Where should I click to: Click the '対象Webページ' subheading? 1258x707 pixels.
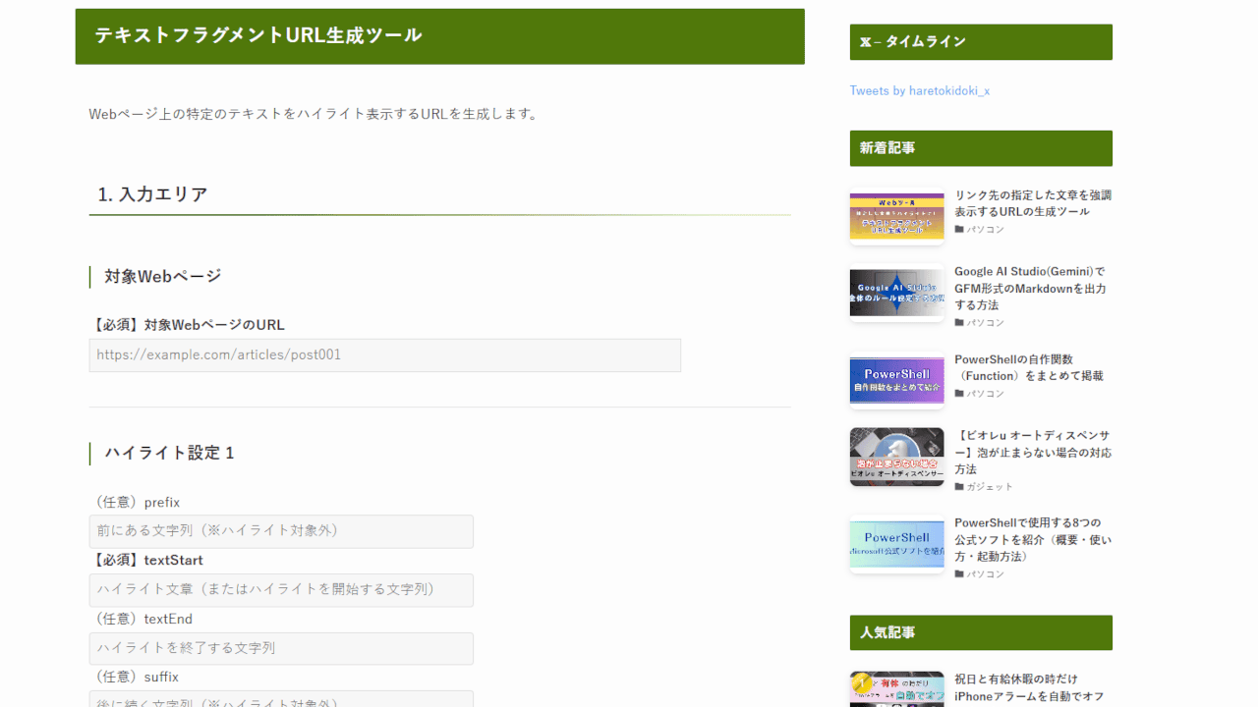pyautogui.click(x=163, y=277)
